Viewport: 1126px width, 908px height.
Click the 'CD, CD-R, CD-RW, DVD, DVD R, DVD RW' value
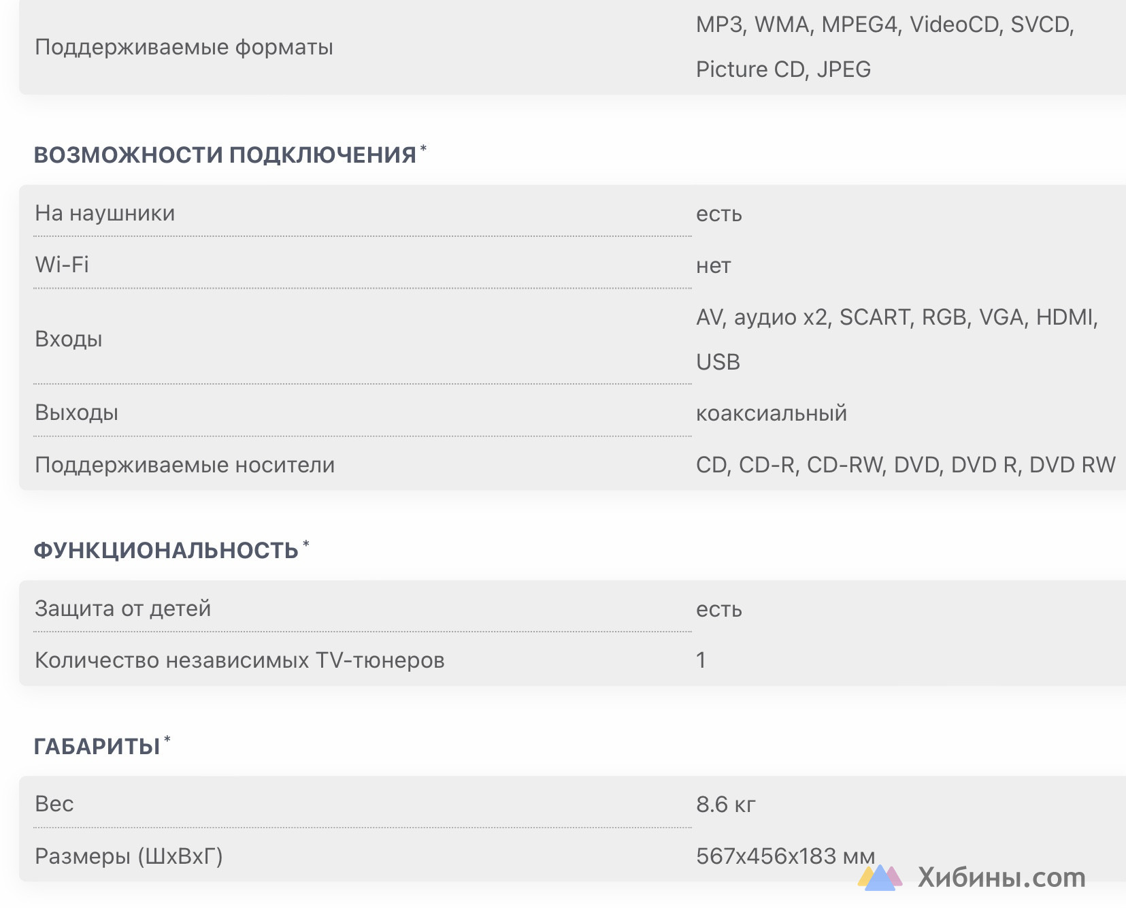[906, 465]
